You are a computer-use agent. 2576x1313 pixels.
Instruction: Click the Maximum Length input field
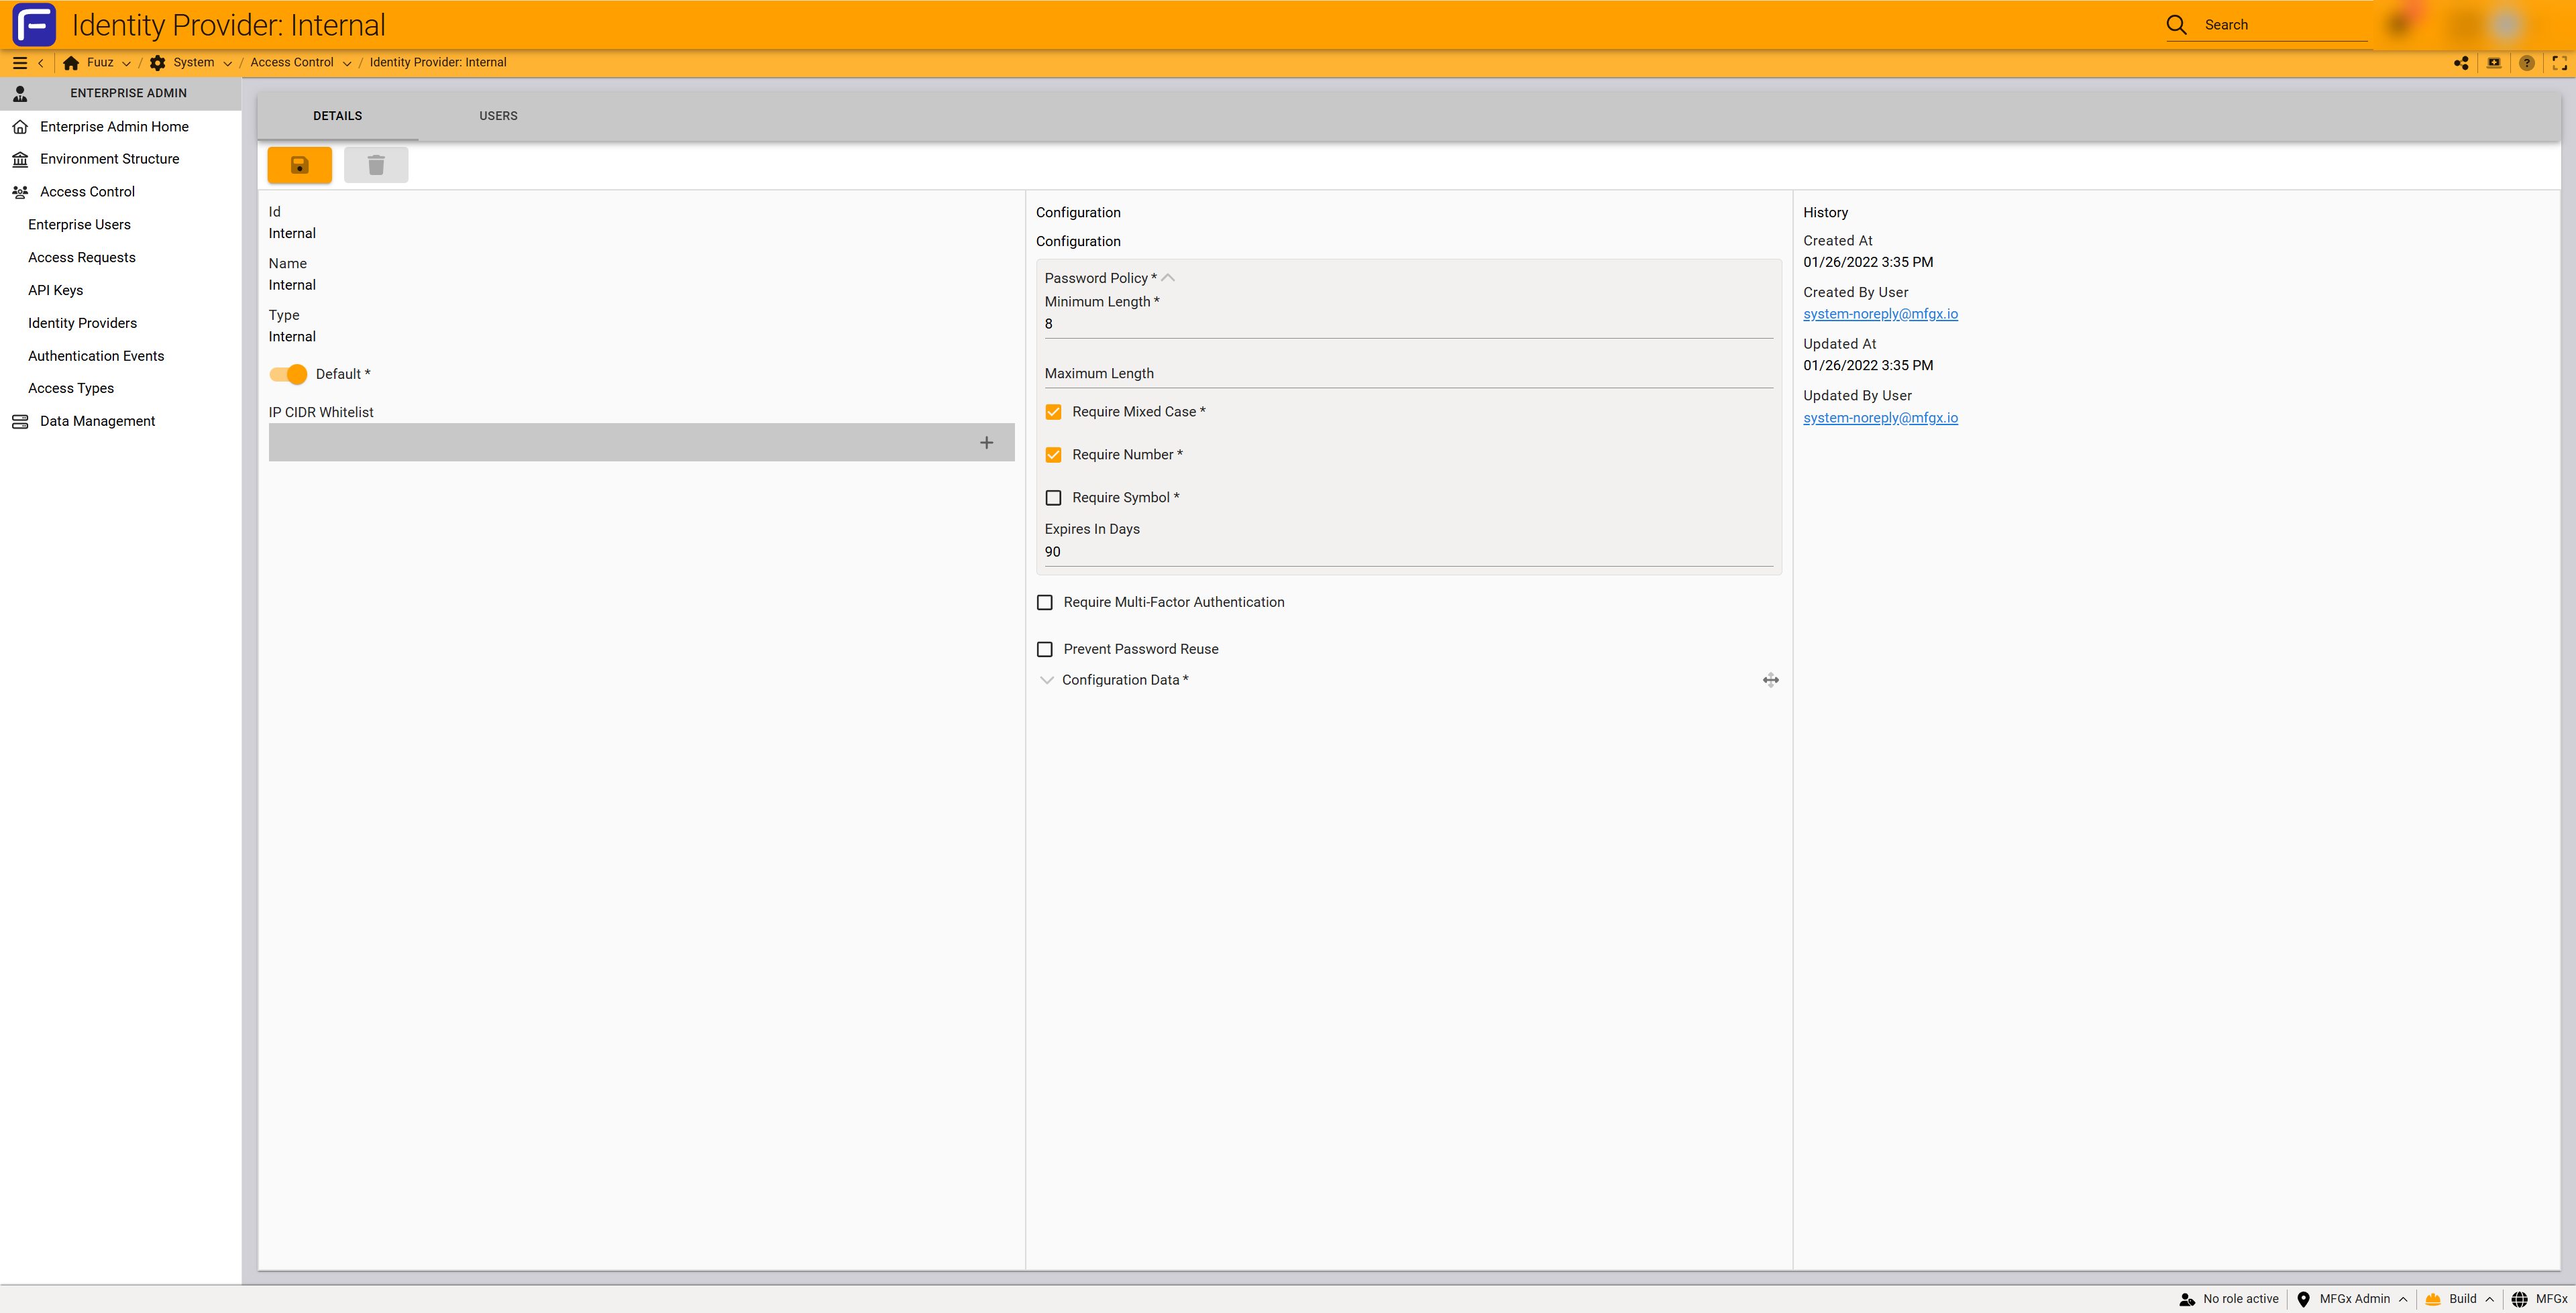tap(1408, 374)
